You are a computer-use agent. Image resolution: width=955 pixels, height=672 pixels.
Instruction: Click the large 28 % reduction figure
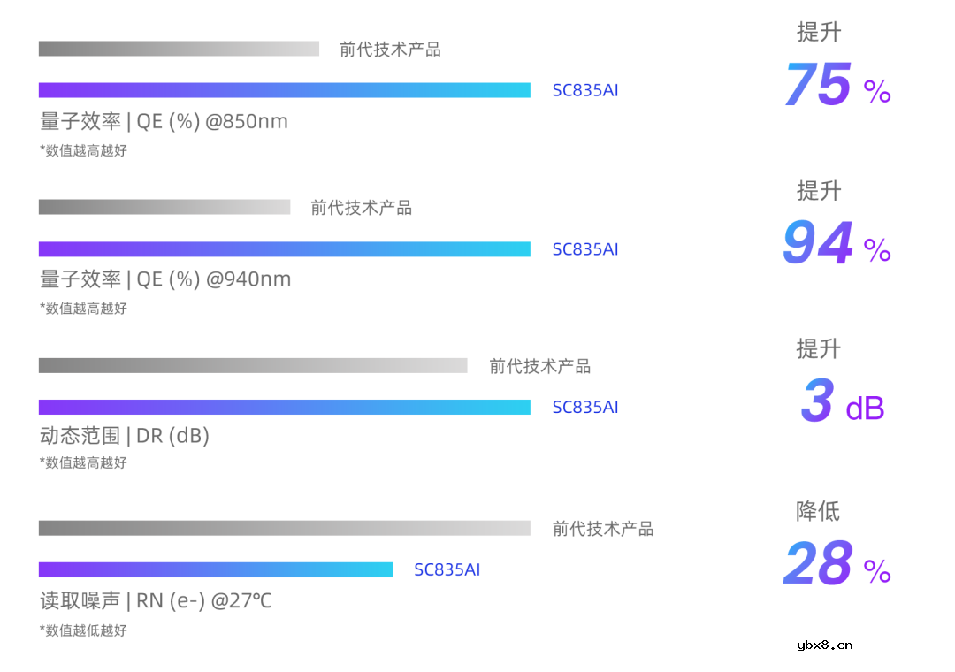point(836,565)
